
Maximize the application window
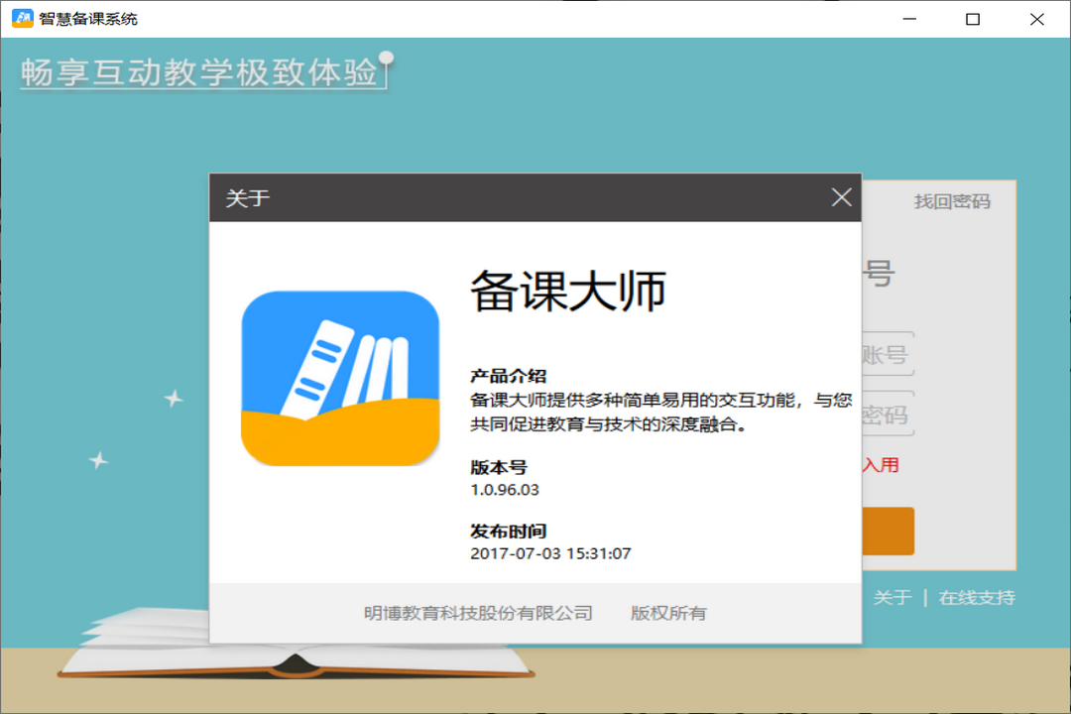click(x=972, y=18)
